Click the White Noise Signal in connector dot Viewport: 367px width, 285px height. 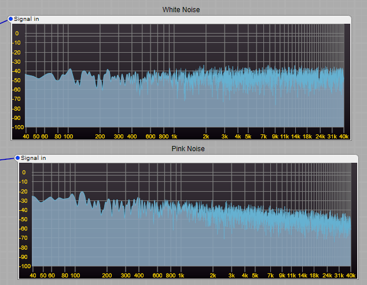(x=10, y=19)
